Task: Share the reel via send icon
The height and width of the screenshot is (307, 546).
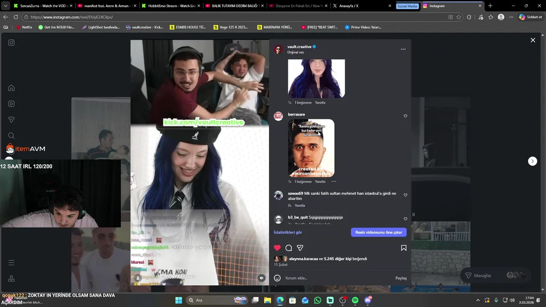Action: (x=300, y=248)
